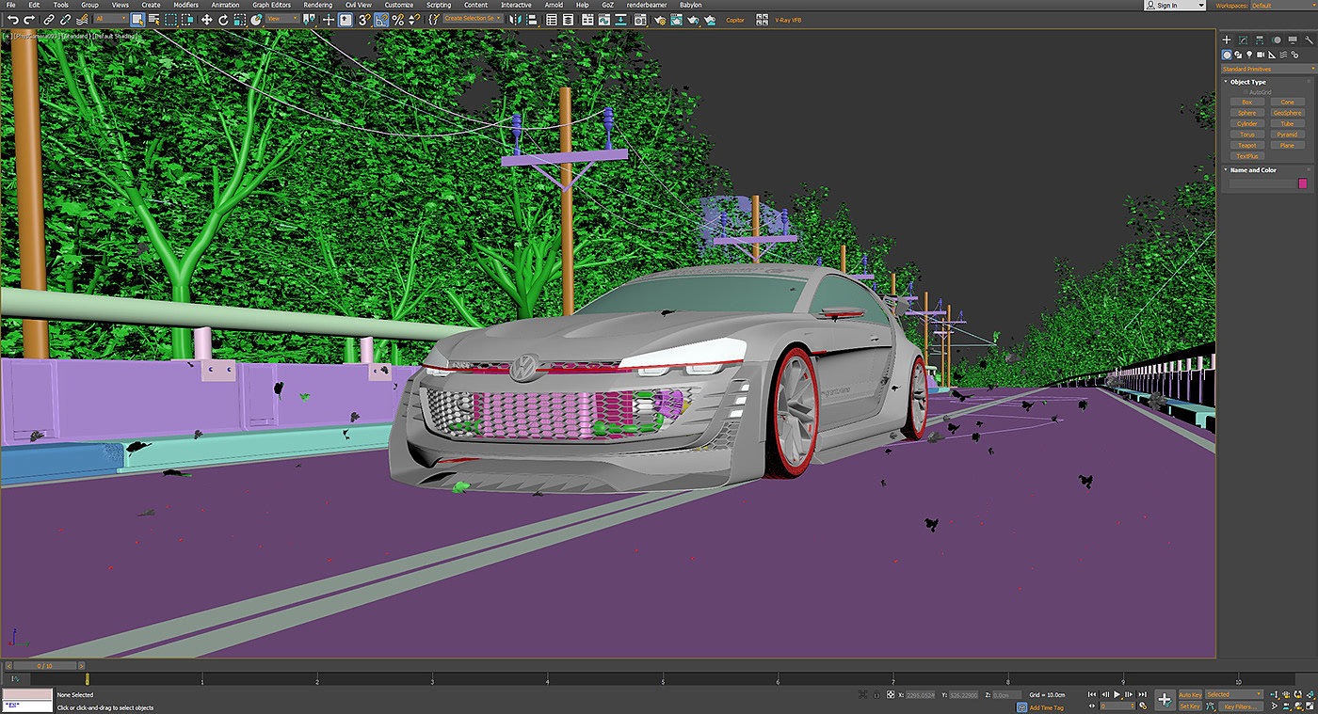
Task: Click the magenta object color swatch
Action: 1303,183
